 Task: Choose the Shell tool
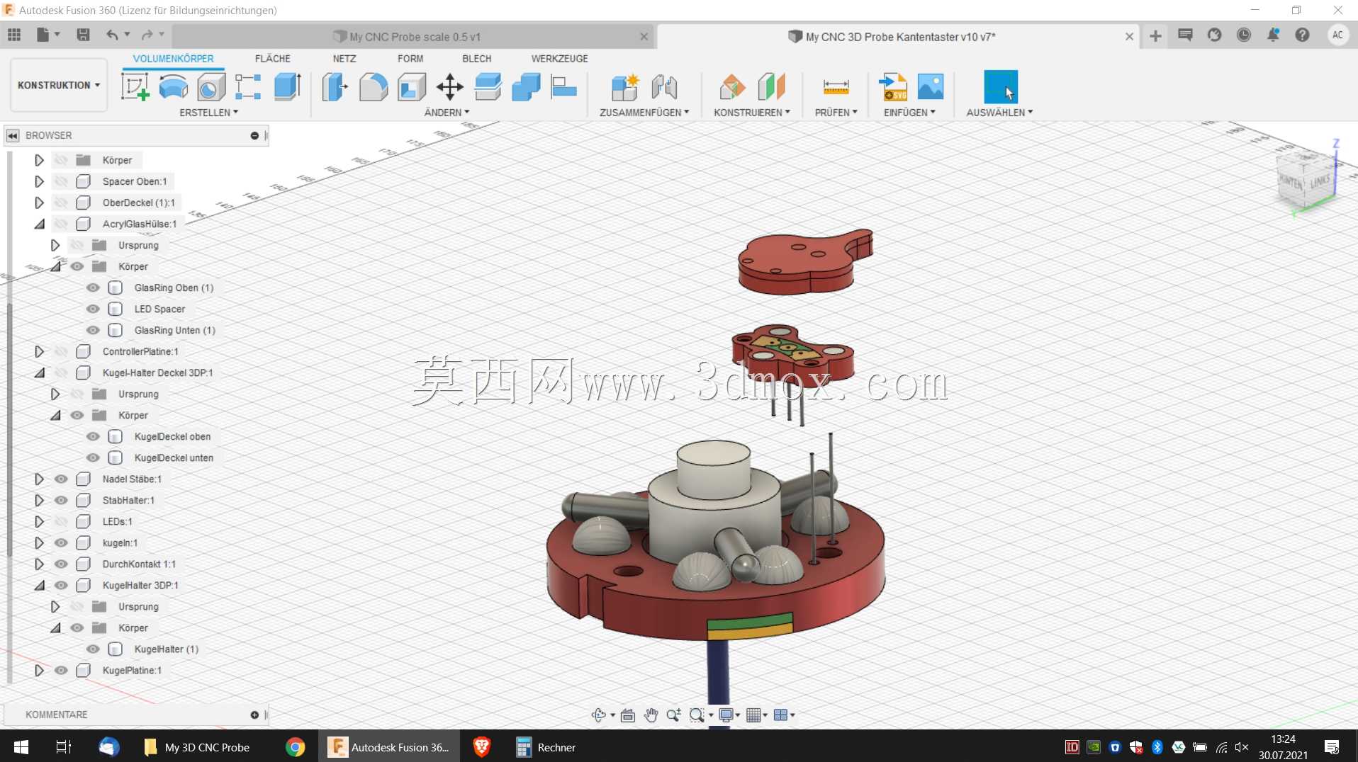tap(412, 86)
